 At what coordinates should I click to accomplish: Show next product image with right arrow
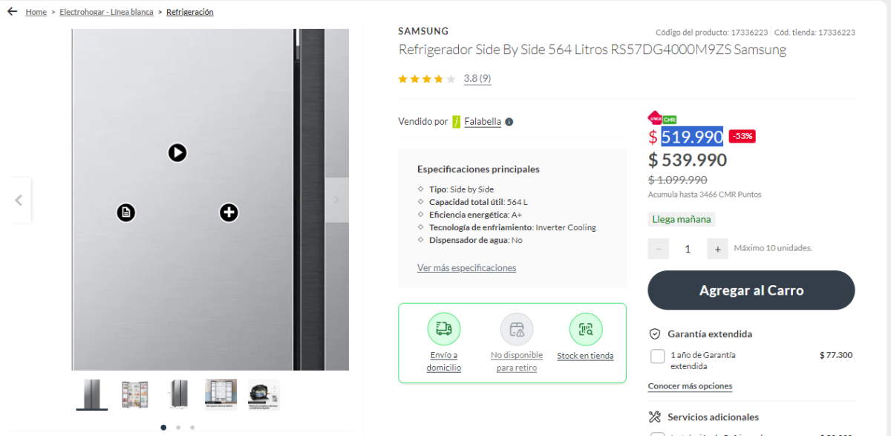pyautogui.click(x=336, y=200)
